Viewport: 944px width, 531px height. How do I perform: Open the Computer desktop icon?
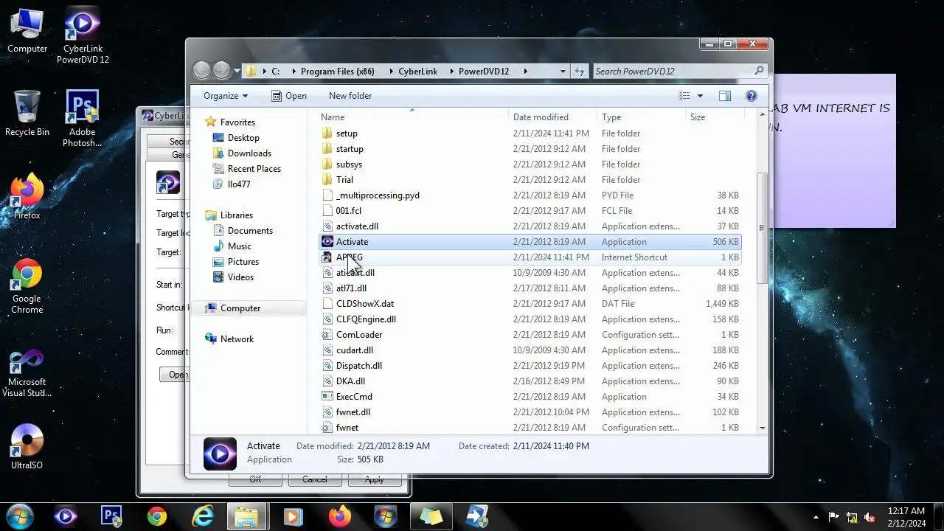27,31
